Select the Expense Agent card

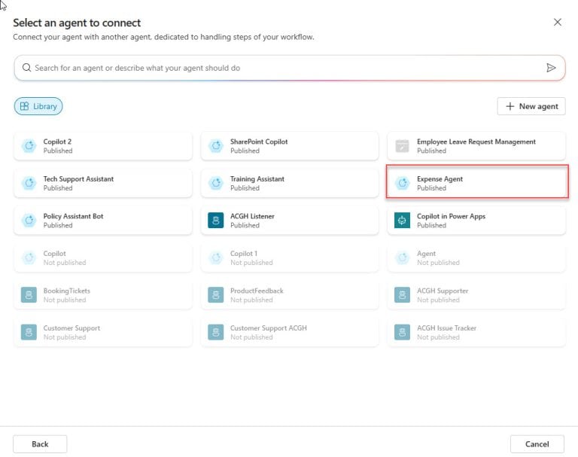[477, 183]
